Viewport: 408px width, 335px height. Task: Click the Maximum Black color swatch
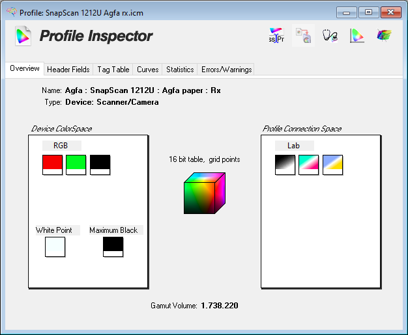(113, 247)
